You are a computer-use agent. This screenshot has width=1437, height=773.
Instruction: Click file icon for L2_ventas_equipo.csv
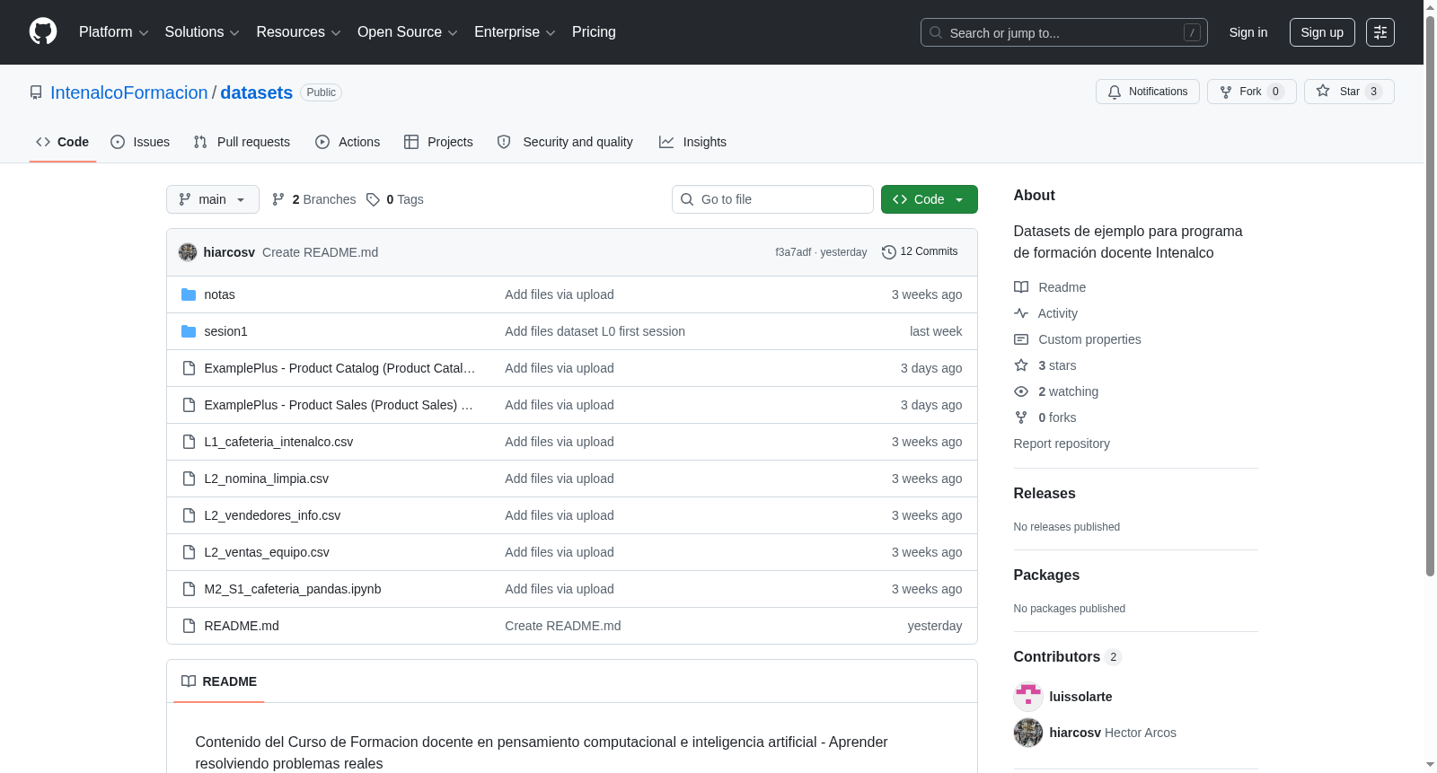tap(189, 552)
